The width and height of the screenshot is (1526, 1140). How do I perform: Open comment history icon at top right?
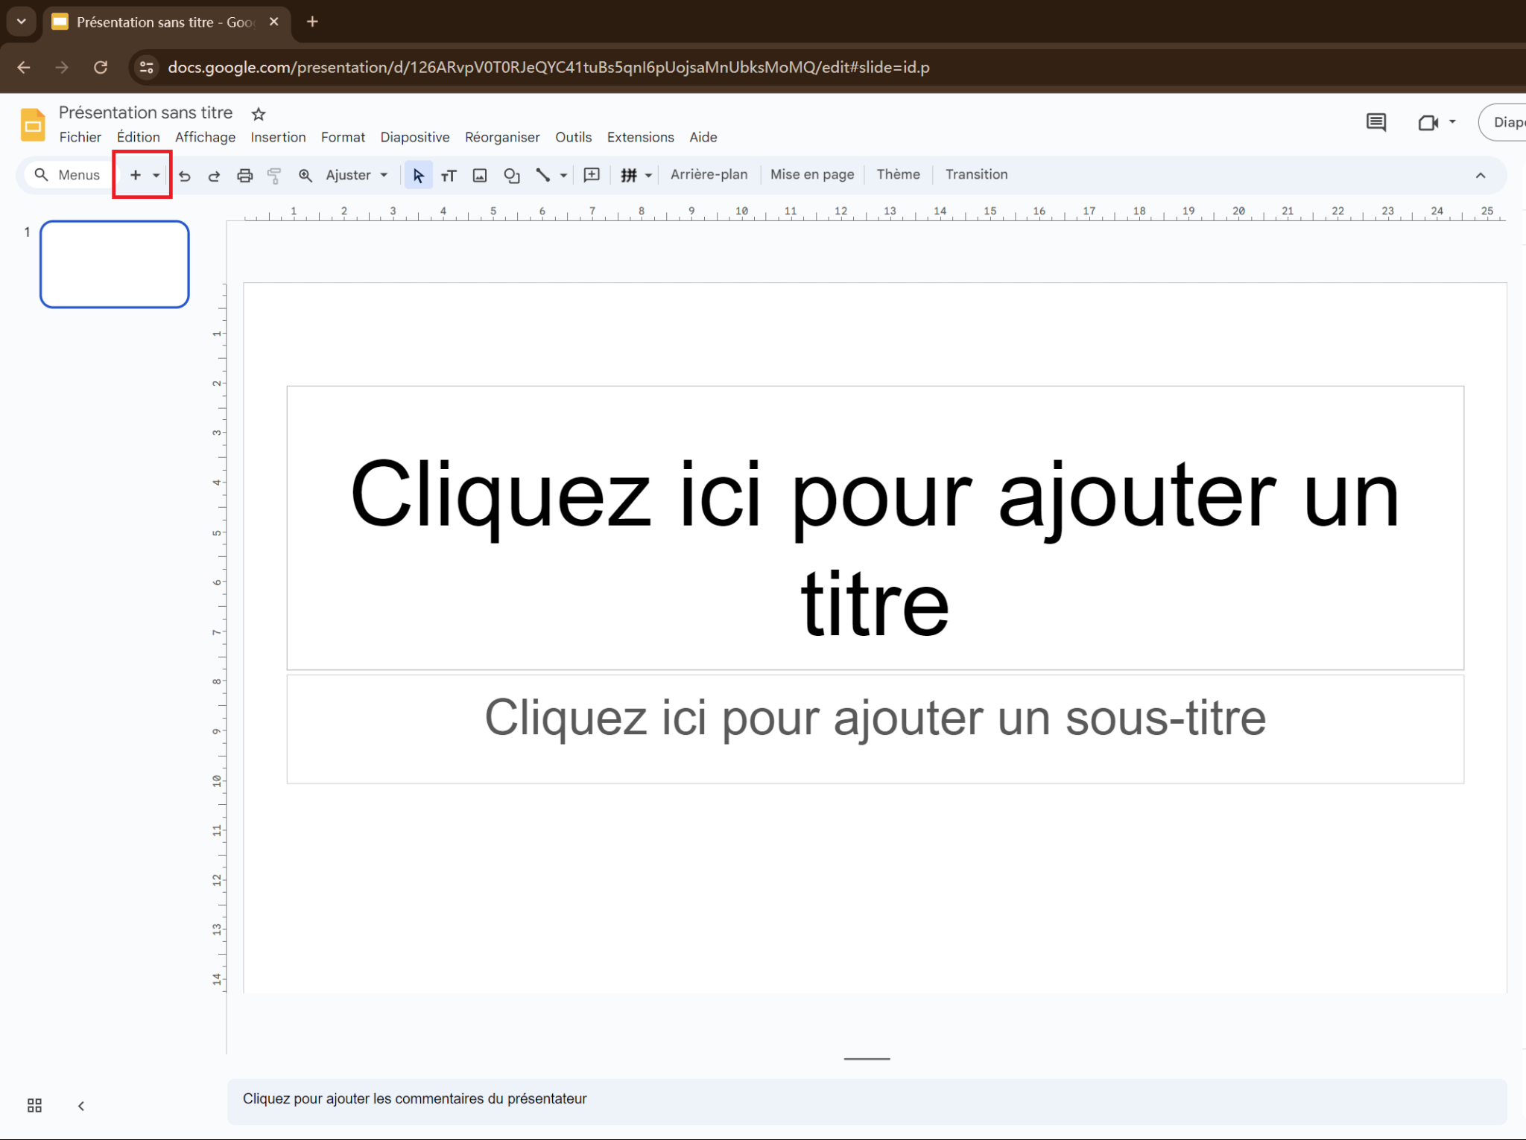[x=1375, y=122]
